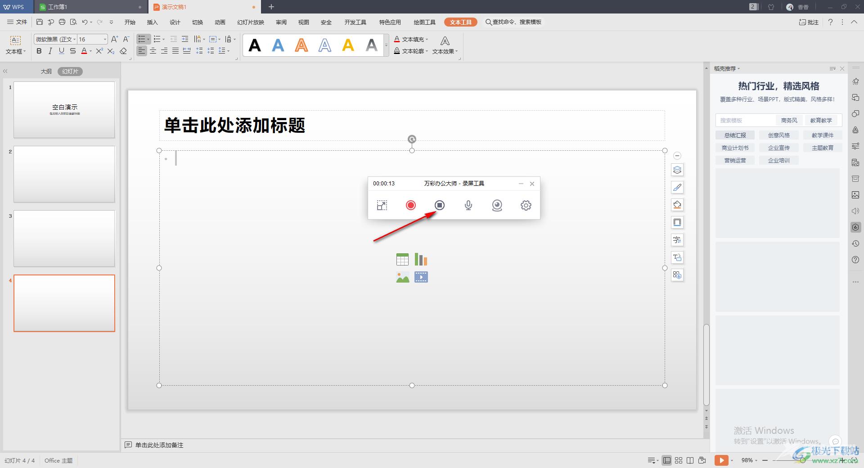
Task: Toggle microphone in the recorder tool
Action: click(x=468, y=205)
